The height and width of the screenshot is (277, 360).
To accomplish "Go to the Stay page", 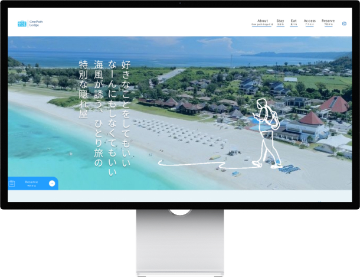I will coord(280,21).
